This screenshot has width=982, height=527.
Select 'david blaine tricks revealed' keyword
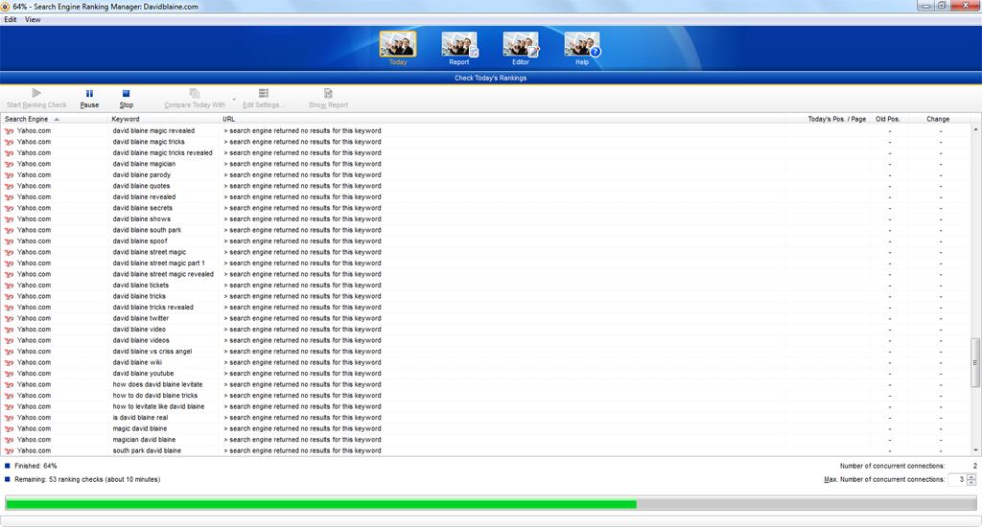pos(152,308)
